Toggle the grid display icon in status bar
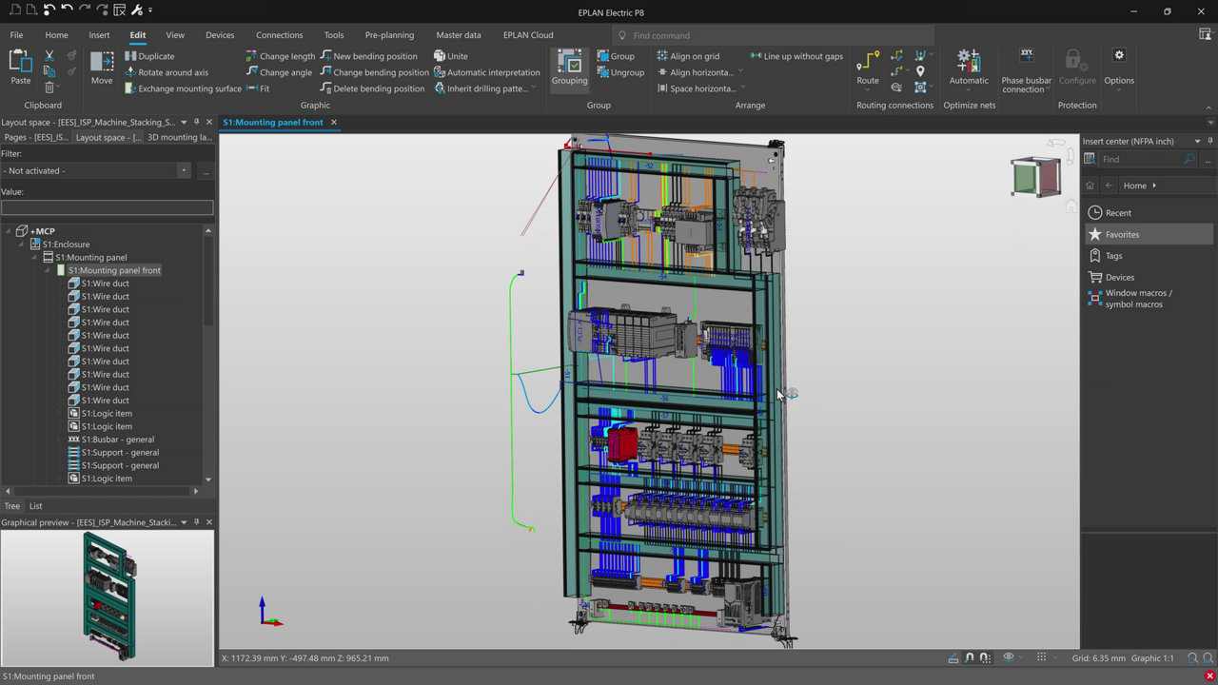The height and width of the screenshot is (685, 1218). tap(1041, 657)
